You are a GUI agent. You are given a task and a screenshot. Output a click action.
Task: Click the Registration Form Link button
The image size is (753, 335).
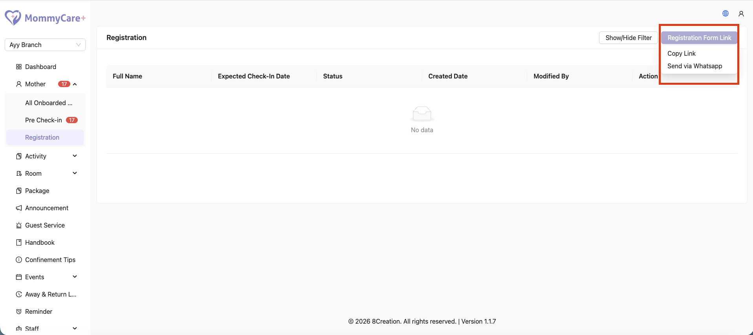tap(699, 38)
